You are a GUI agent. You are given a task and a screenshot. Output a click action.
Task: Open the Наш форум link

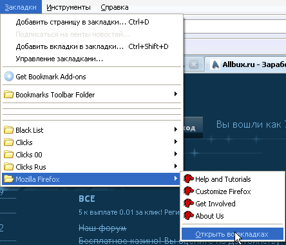point(102,228)
